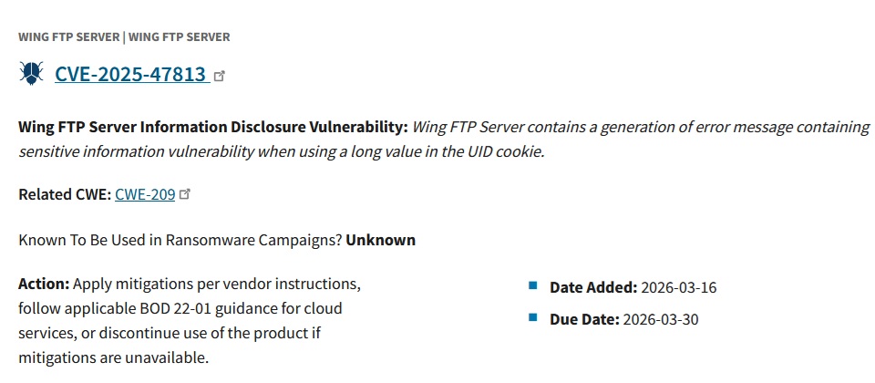Click the Ransomware Campaigns question text
Screen dimensions: 875x383
[x=180, y=240]
